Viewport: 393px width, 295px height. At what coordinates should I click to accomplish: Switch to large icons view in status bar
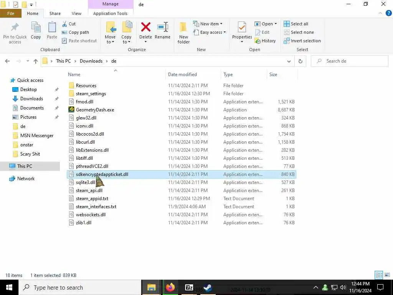click(x=387, y=275)
